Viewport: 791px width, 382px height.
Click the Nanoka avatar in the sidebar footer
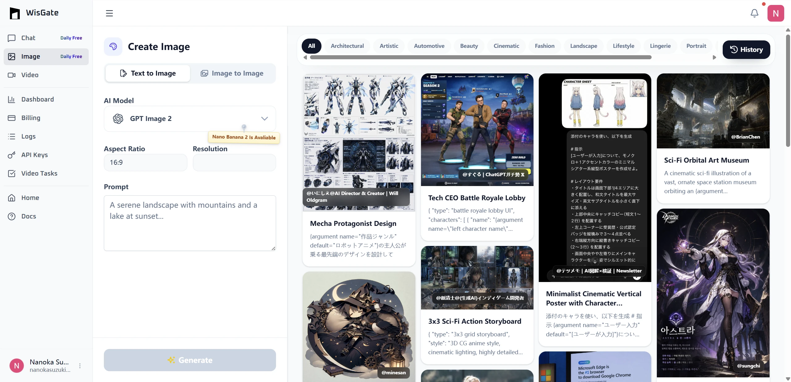[x=17, y=366]
